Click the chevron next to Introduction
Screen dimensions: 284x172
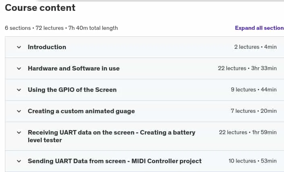click(19, 47)
